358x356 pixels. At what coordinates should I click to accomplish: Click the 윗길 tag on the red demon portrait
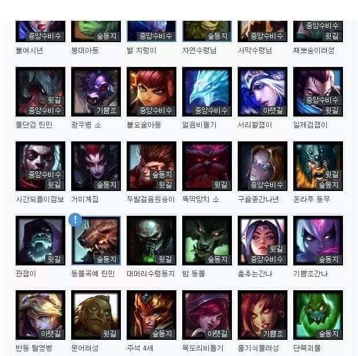[x=220, y=185]
